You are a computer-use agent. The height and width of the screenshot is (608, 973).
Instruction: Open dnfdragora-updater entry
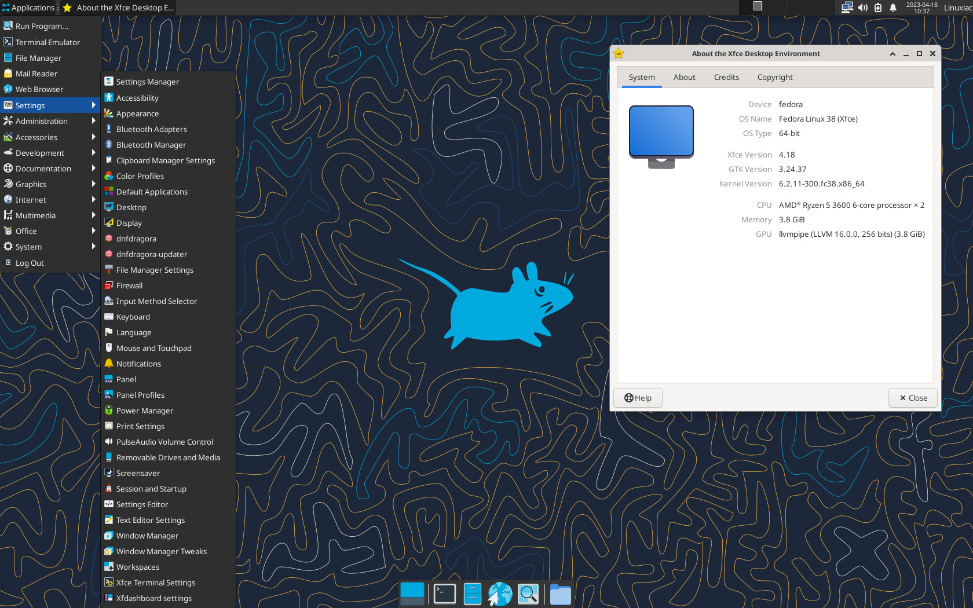click(168, 254)
